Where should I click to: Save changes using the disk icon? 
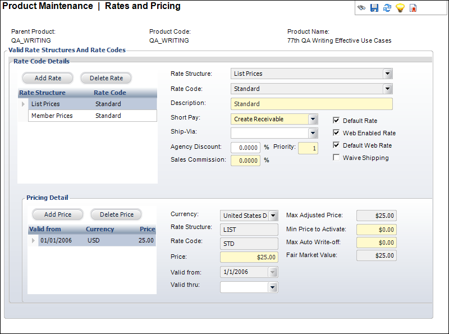(x=374, y=8)
